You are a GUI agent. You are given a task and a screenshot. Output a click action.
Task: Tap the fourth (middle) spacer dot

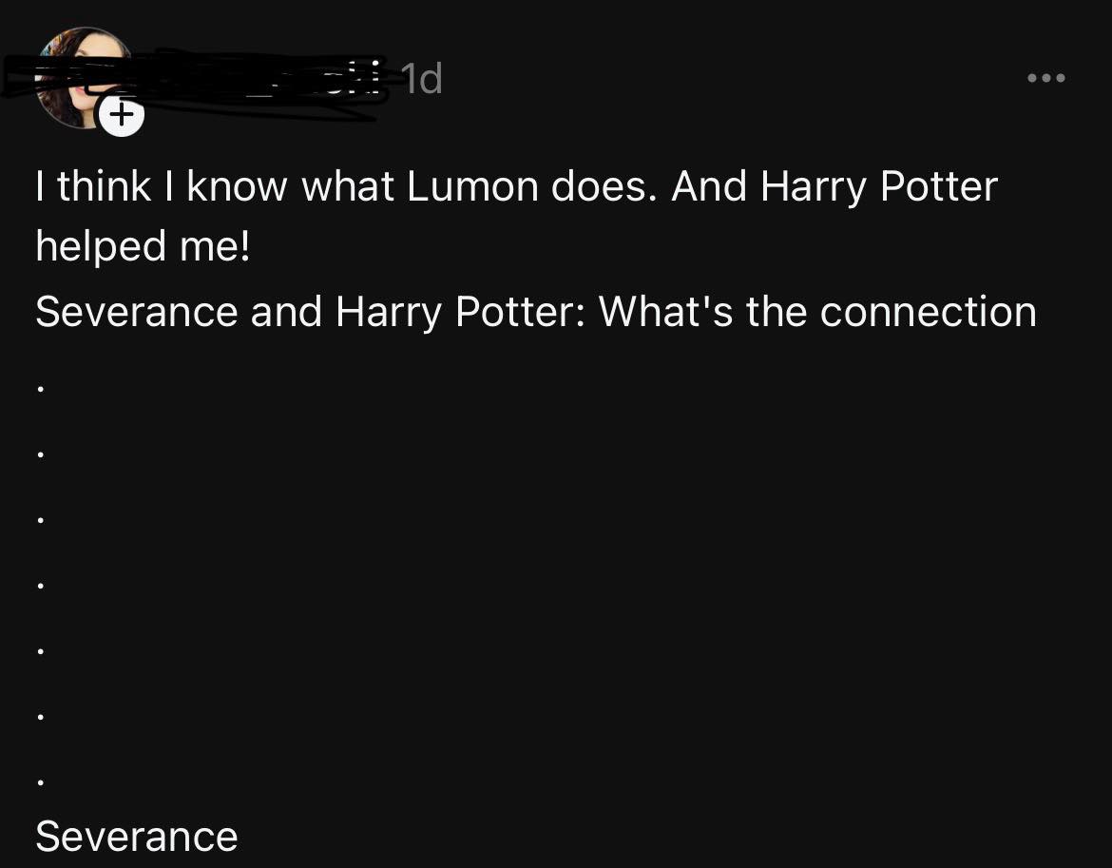coord(40,586)
